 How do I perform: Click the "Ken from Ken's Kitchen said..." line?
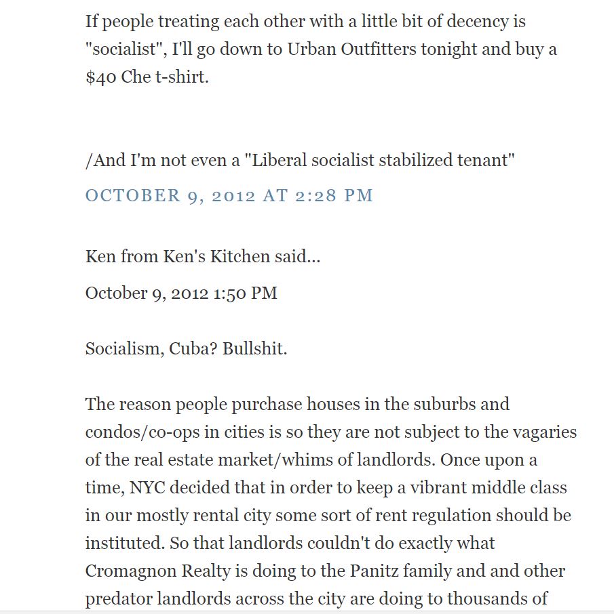(x=203, y=257)
